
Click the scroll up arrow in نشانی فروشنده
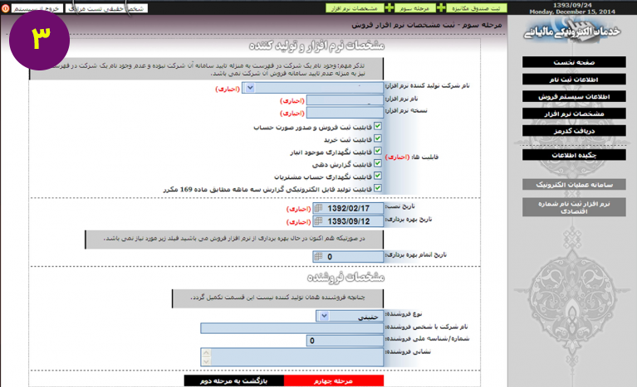(x=206, y=352)
